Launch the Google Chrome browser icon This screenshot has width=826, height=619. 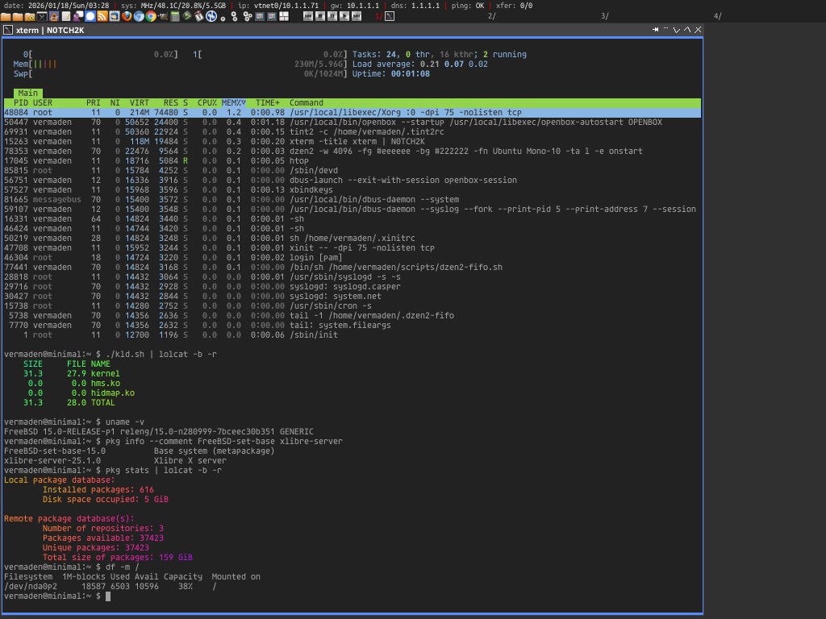[151, 16]
